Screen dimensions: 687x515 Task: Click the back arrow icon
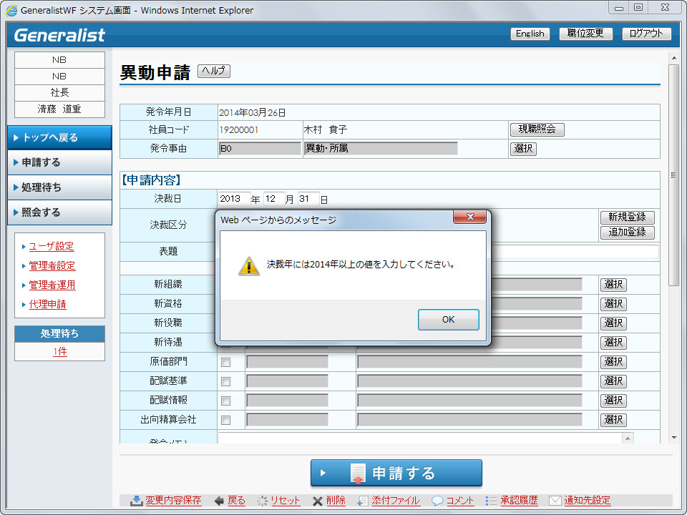coord(220,501)
